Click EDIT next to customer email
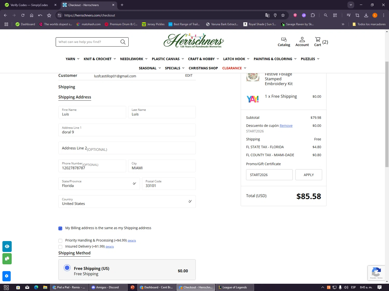389x291 pixels. tap(189, 76)
